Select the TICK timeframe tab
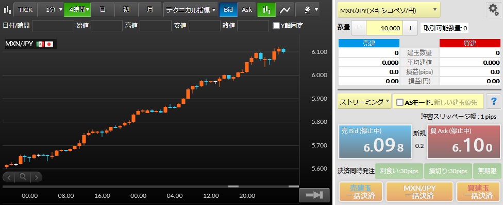503x205 pixels. click(25, 10)
